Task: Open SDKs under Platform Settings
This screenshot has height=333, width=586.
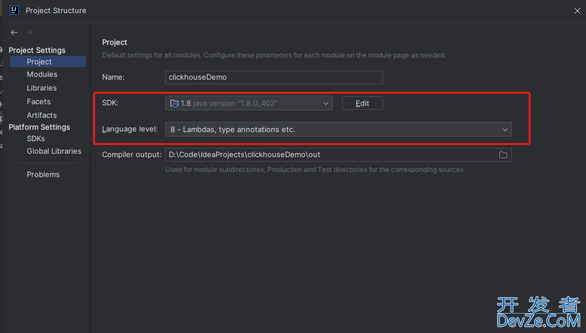Action: click(35, 138)
